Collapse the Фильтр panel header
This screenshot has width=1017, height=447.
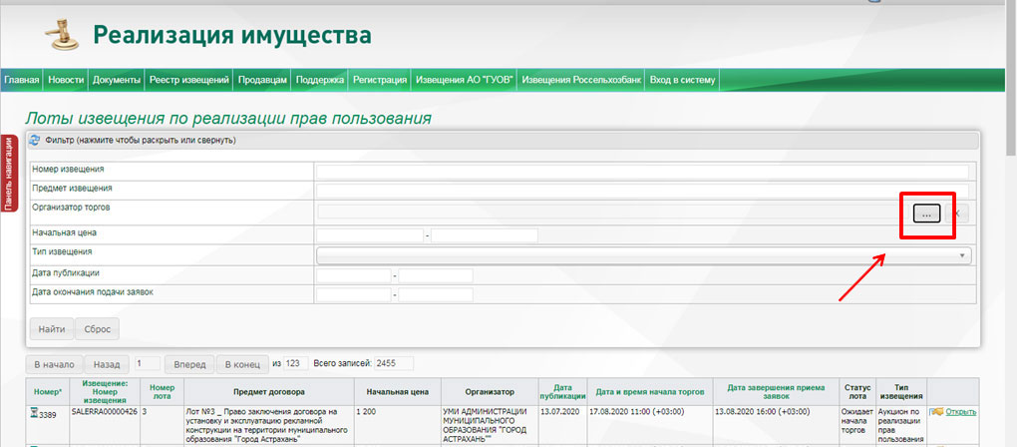pyautogui.click(x=140, y=141)
